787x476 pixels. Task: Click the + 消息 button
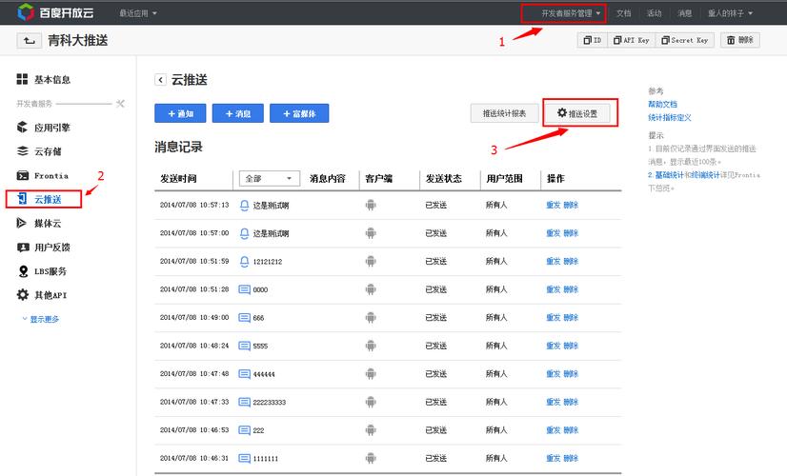pyautogui.click(x=238, y=113)
